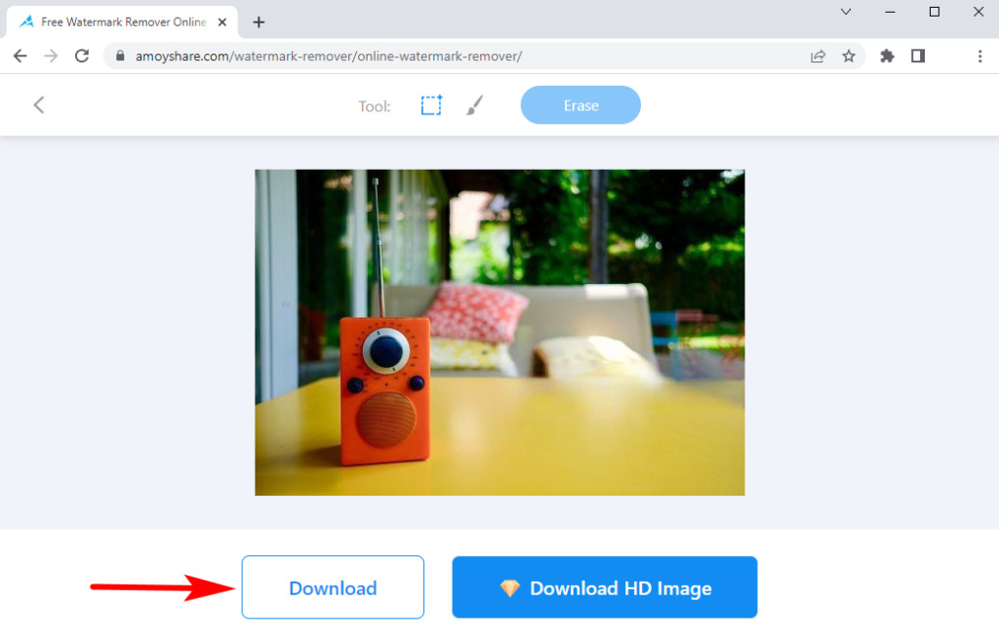This screenshot has width=999, height=644.
Task: Open the Chrome three-dot menu
Action: click(x=979, y=57)
